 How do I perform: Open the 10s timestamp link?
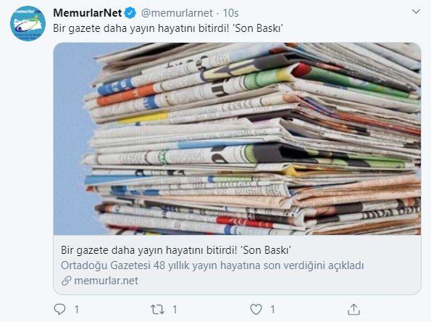pyautogui.click(x=230, y=13)
